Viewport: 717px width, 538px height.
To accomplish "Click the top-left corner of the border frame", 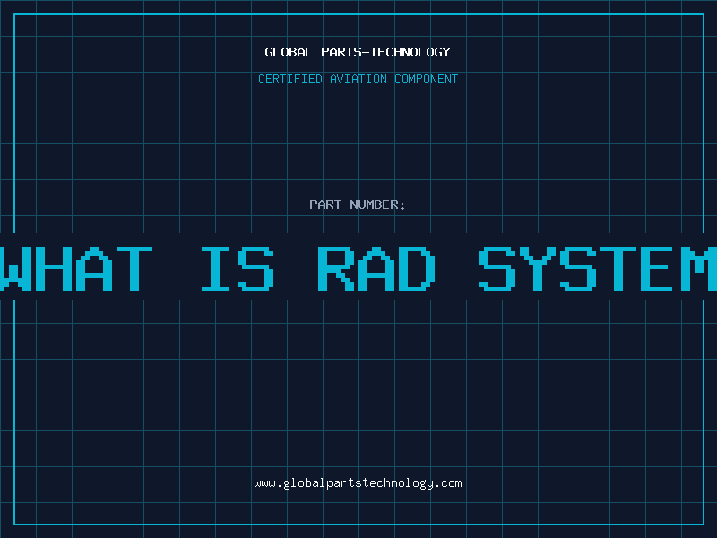I will tap(14, 14).
